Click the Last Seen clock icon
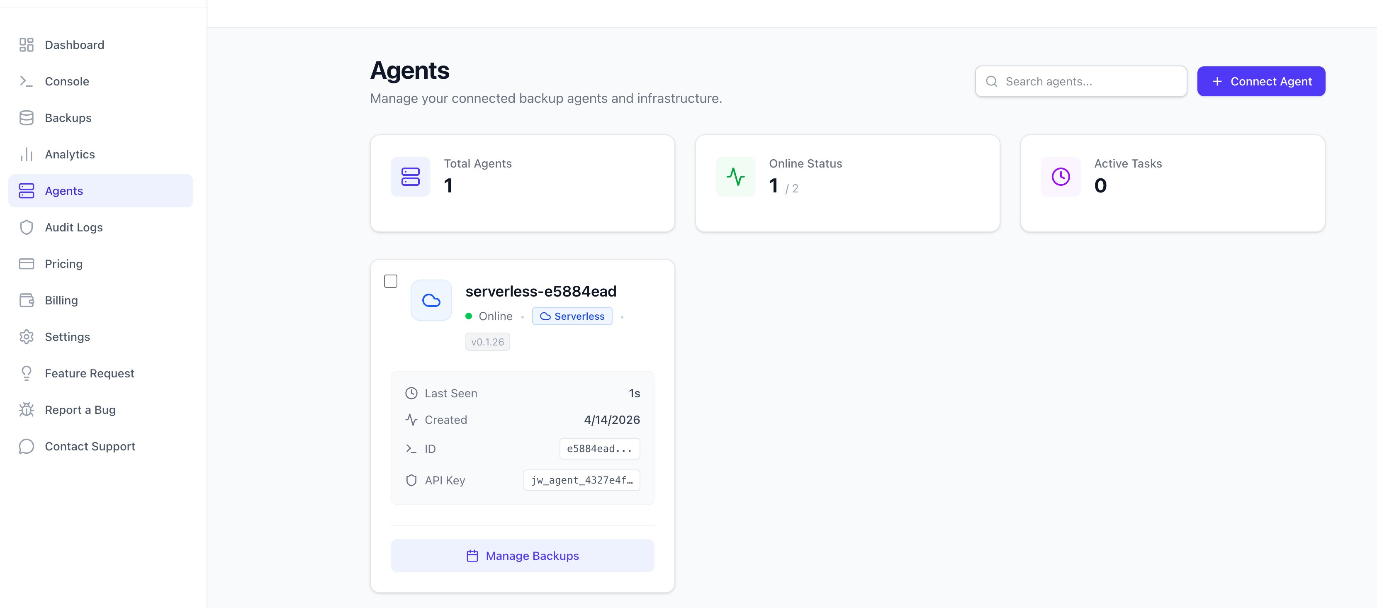Screen dimensions: 1377x608 pos(411,394)
